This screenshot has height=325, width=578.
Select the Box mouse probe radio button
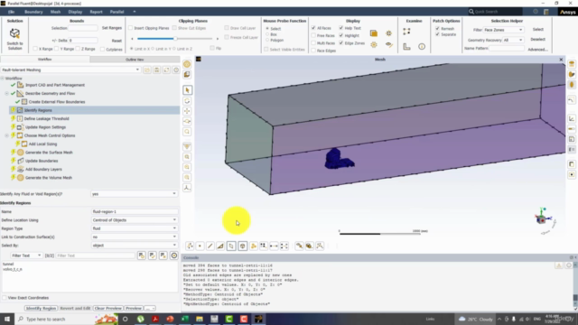[x=267, y=34]
